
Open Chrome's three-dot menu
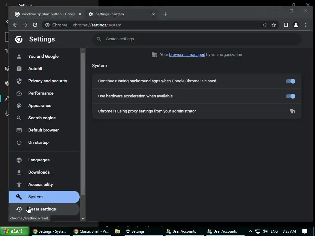tap(306, 25)
